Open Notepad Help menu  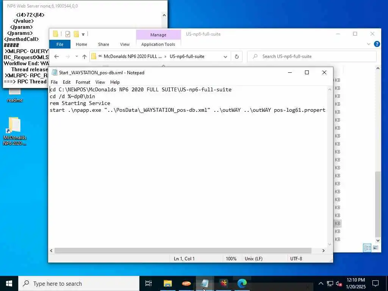tap(115, 82)
